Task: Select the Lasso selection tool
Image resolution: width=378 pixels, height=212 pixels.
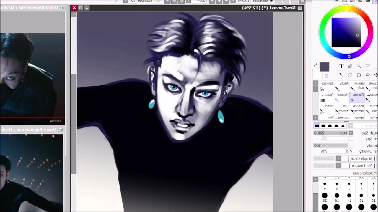Action: point(368,66)
